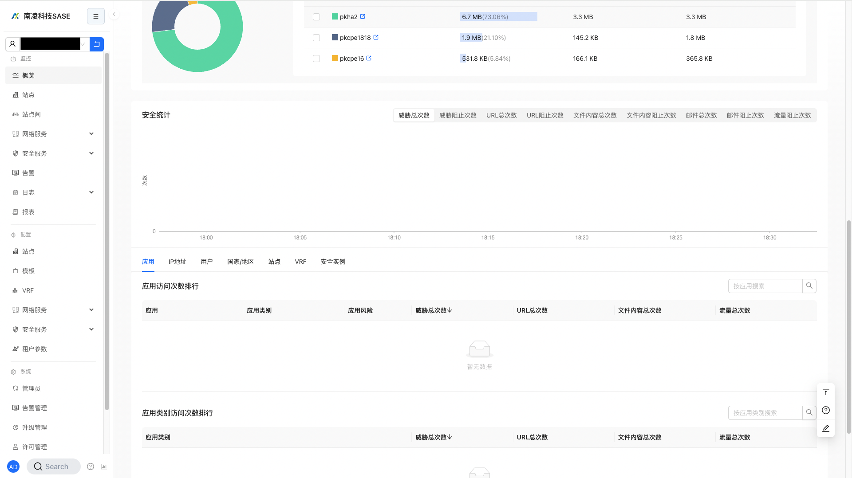Check the pkcpe1818 row checkbox
The image size is (852, 478).
[x=316, y=38]
